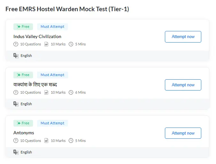Click Attempt now for Antonyms test
216x164 pixels.
[x=183, y=133]
